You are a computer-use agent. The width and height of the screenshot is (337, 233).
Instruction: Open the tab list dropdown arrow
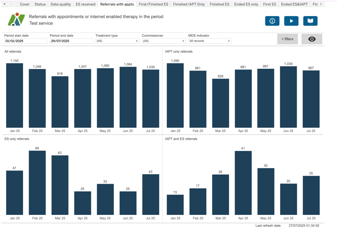(x=4, y=4)
